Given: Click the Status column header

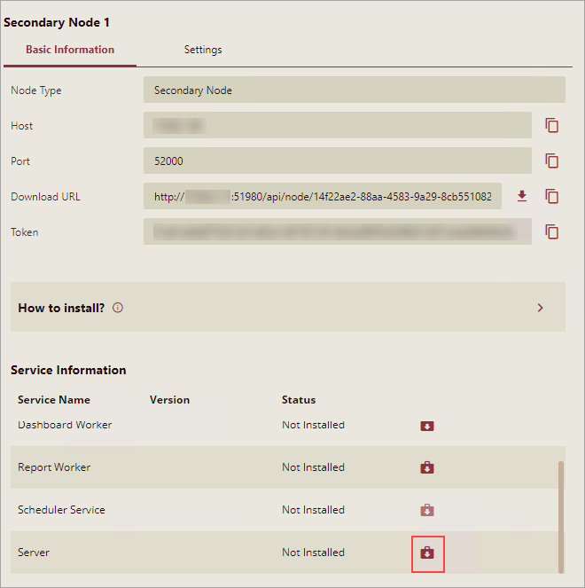Looking at the screenshot, I should coord(299,400).
